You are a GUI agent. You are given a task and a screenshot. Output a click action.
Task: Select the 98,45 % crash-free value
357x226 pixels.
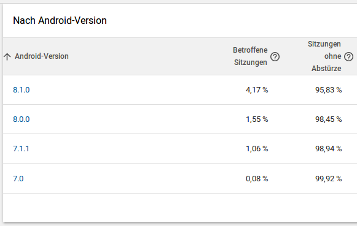click(329, 119)
